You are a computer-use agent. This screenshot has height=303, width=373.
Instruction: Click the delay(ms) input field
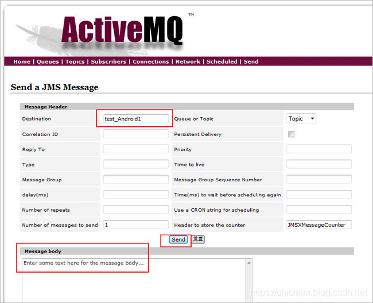[136, 195]
